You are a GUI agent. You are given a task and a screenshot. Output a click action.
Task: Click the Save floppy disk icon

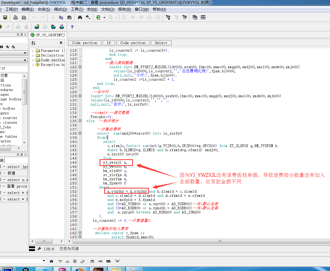point(5,17)
